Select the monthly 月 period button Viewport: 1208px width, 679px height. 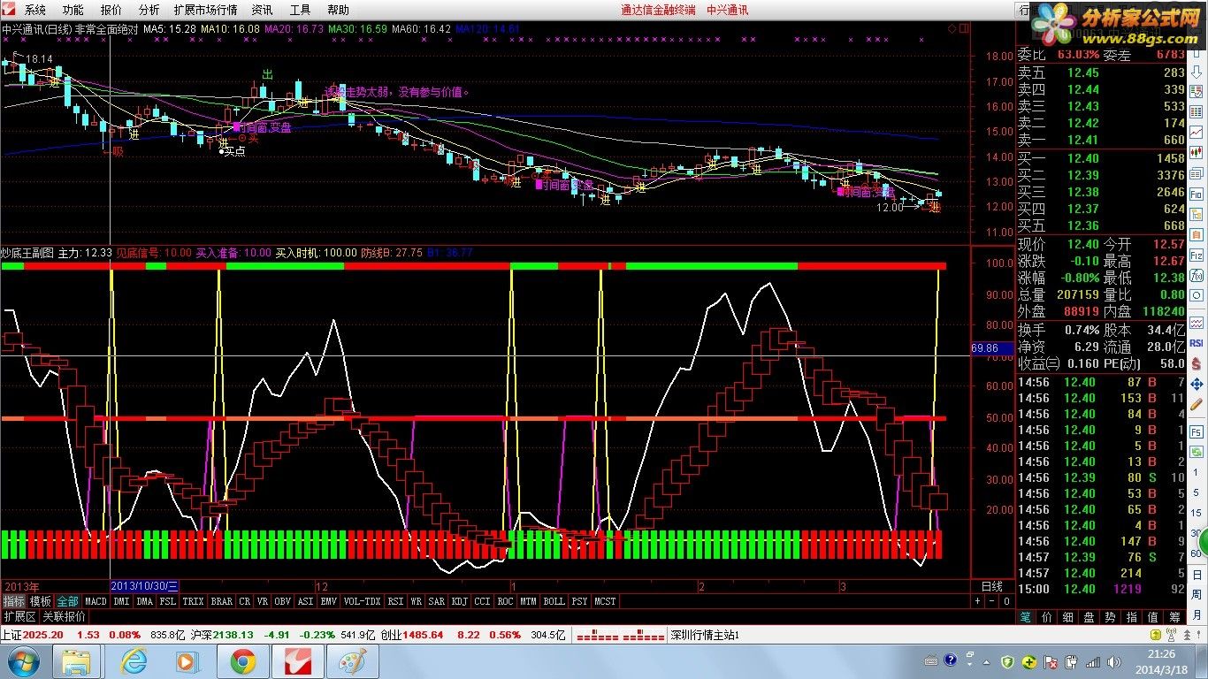pos(1196,614)
